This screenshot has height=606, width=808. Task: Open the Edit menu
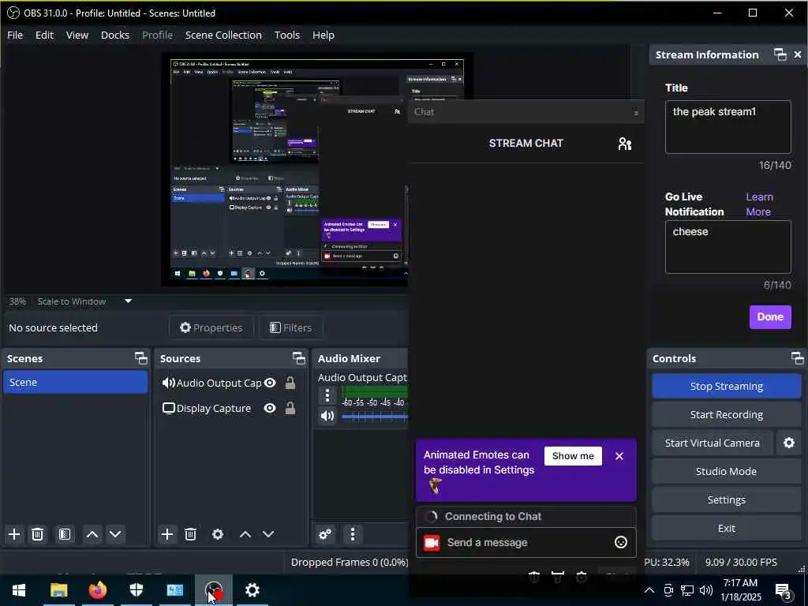click(x=44, y=35)
